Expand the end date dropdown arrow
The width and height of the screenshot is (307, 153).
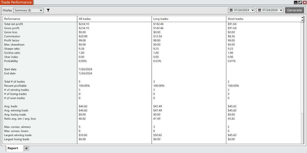(x=281, y=10)
